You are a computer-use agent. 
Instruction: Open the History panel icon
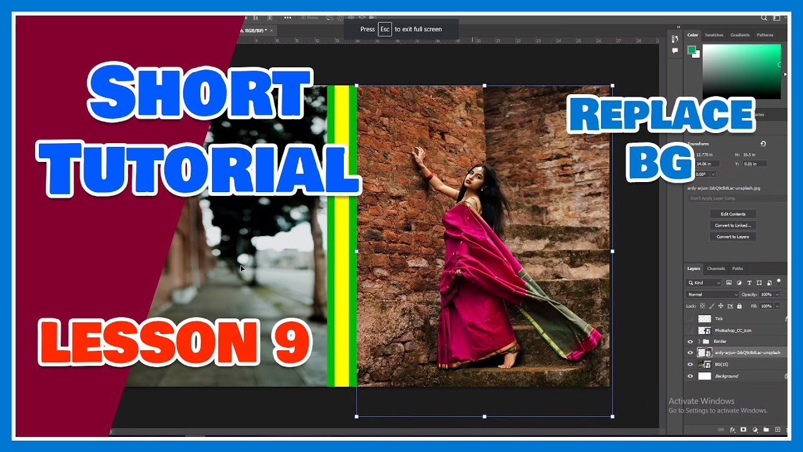click(x=675, y=39)
